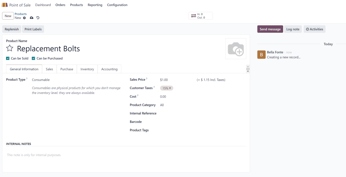Open the Product Type dropdown
This screenshot has width=346, height=177.
(68, 80)
